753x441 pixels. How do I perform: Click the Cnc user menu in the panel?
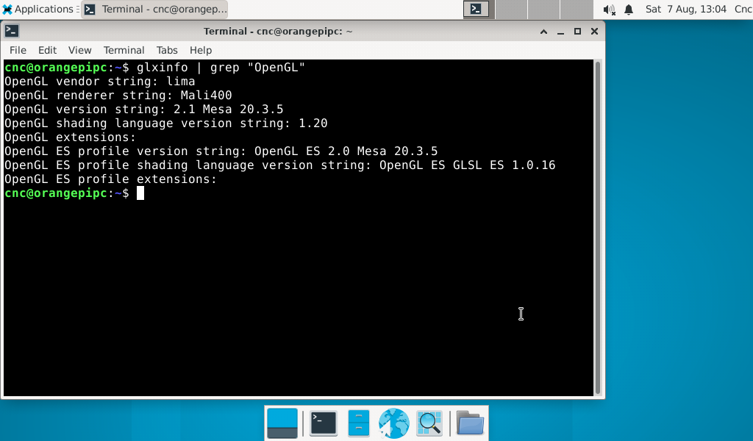[x=743, y=9]
